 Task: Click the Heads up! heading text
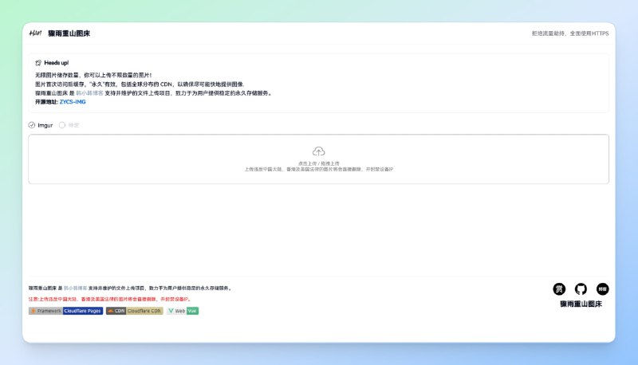56,63
